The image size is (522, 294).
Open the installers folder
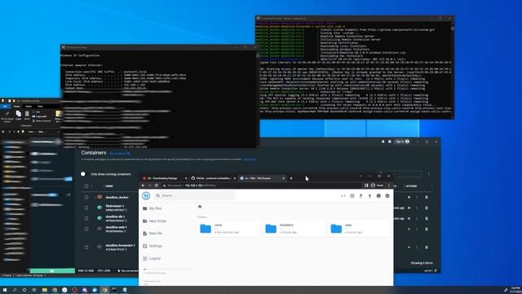coord(293,229)
